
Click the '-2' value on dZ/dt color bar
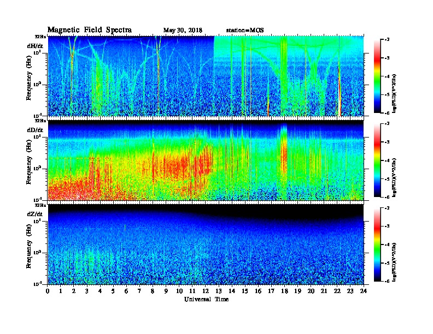point(387,208)
